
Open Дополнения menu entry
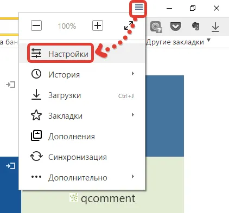[x=82, y=136]
